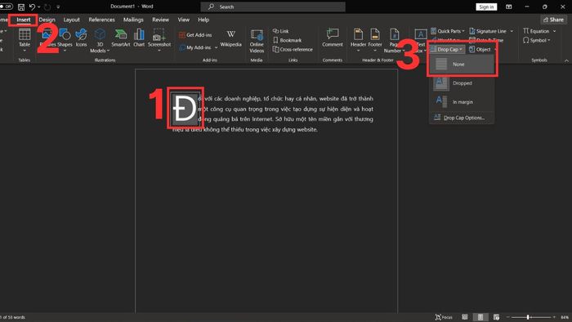Screen dimensions: 572x322
Task: Save the document with the floppy icon
Action: click(x=21, y=7)
